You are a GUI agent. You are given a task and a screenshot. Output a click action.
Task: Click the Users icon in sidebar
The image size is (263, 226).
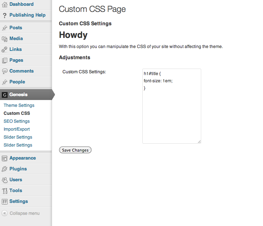pyautogui.click(x=4, y=180)
